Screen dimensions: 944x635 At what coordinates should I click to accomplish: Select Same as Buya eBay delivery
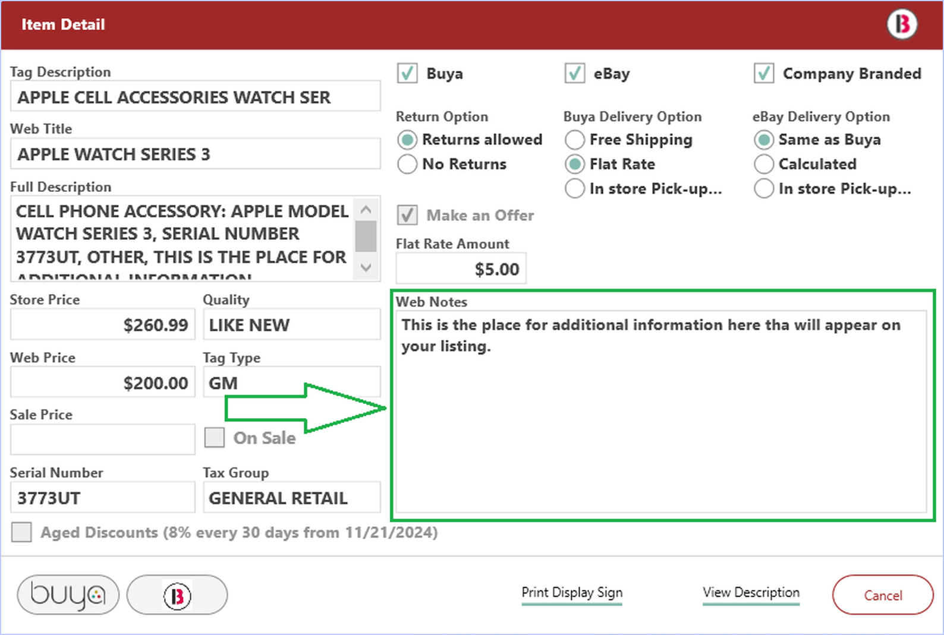click(x=764, y=140)
